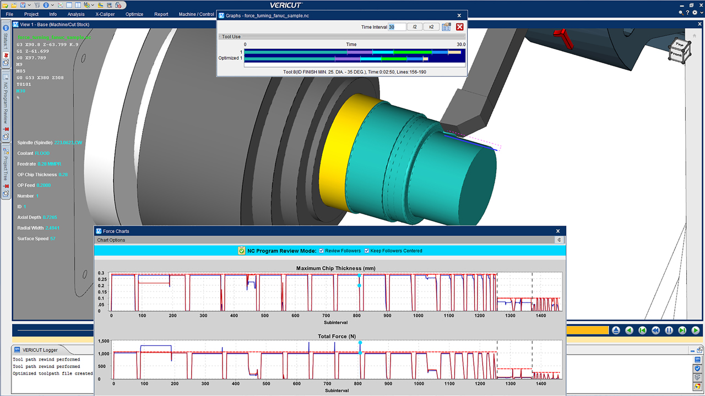Click the shield icon beside the logger
Image resolution: width=705 pixels, height=396 pixels.
697,368
